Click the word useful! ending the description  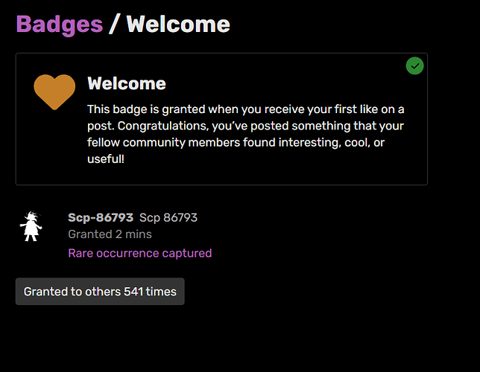click(106, 159)
